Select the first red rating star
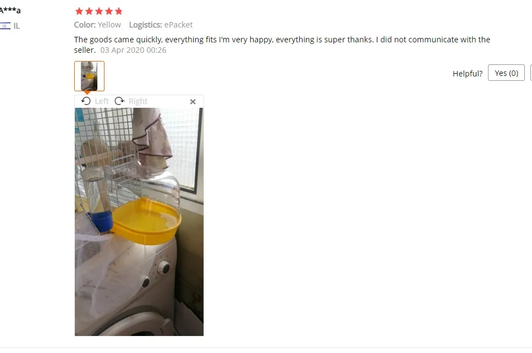 pyautogui.click(x=79, y=12)
